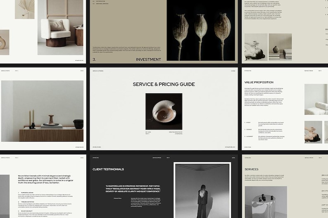Select the standing woman photo in testimonials slide
328x218 pixels.
click(202, 191)
